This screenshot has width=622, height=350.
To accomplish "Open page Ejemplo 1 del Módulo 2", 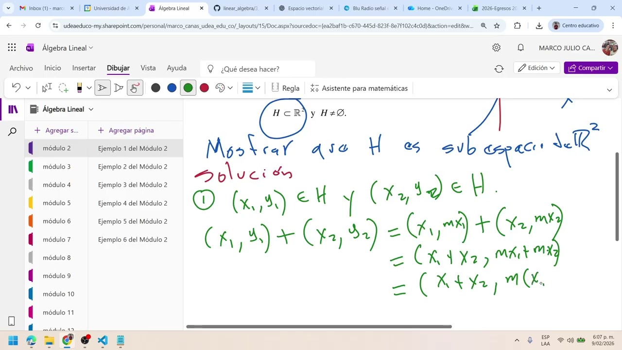I will (x=136, y=148).
